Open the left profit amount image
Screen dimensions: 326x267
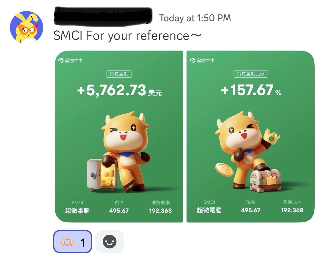point(119,137)
